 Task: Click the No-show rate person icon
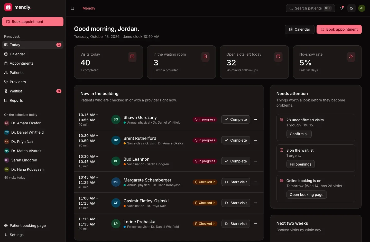click(x=351, y=56)
